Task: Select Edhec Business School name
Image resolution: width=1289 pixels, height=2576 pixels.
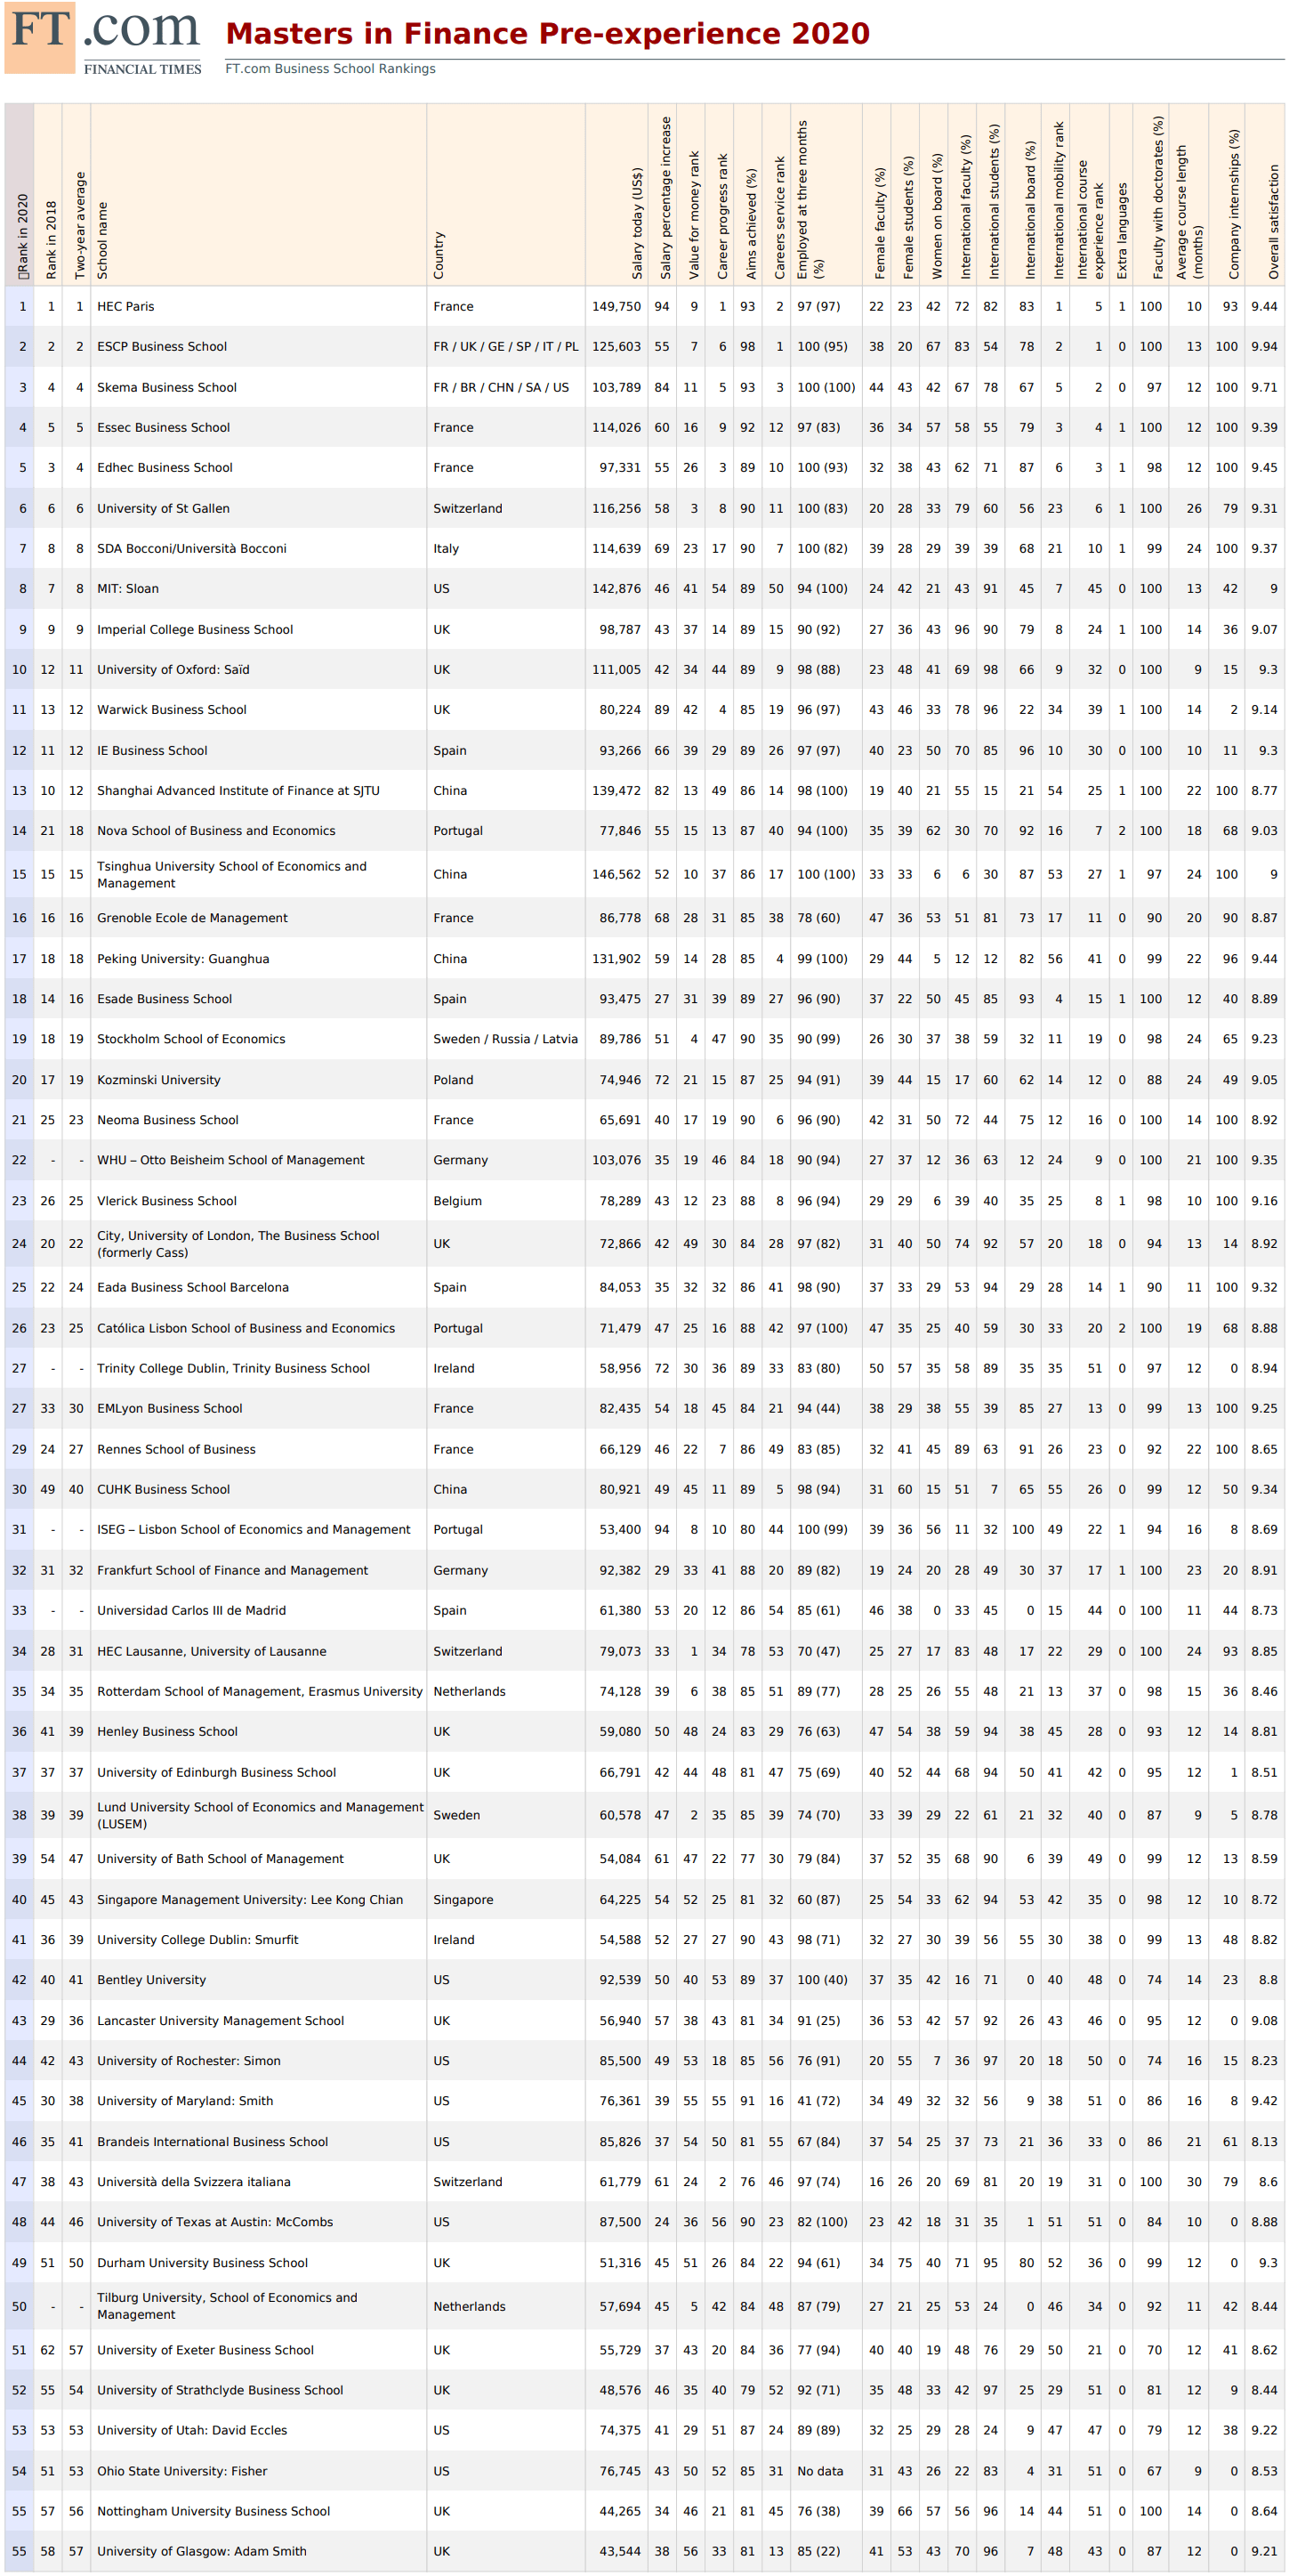Action: tap(165, 468)
